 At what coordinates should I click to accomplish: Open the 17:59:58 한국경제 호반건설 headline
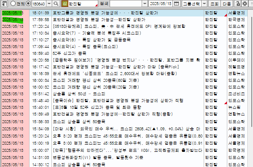[x=99, y=20]
